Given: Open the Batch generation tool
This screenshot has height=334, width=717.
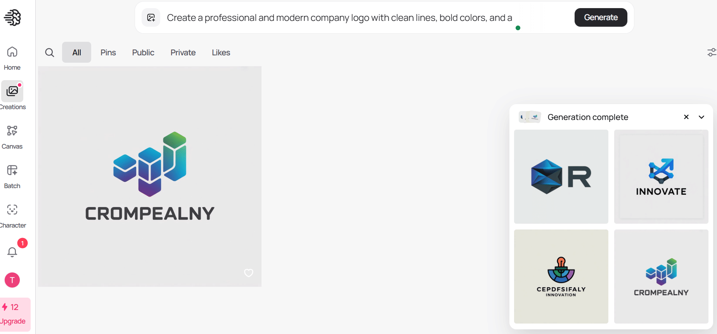Looking at the screenshot, I should 12,175.
